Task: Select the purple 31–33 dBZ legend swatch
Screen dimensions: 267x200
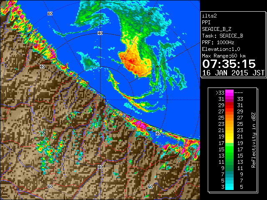Action: (x=229, y=99)
